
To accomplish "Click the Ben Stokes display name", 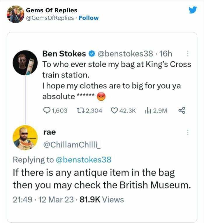I will pyautogui.click(x=64, y=54).
